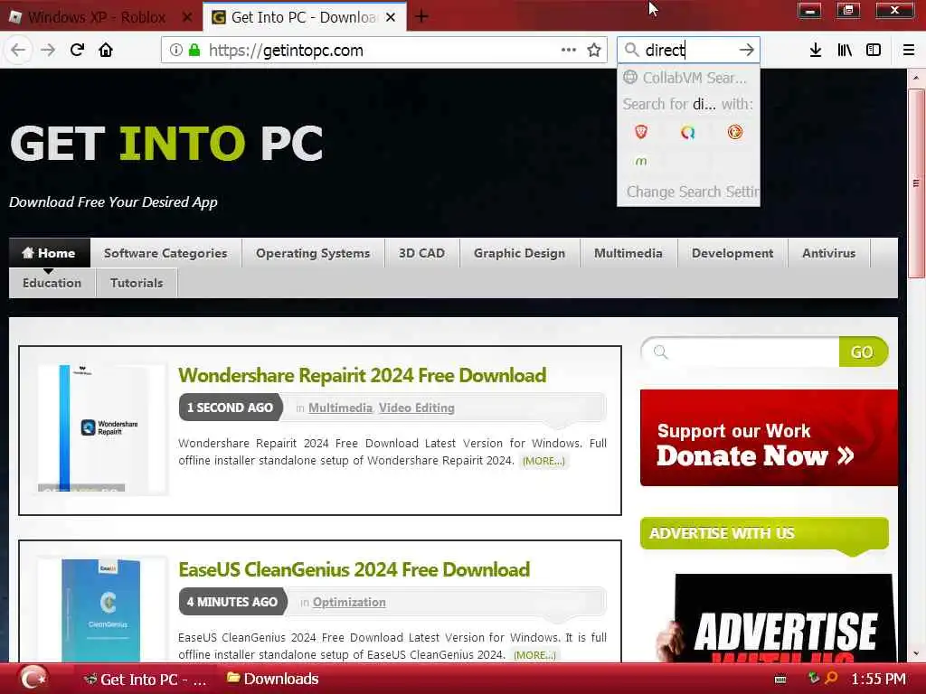Click the green GO search button

point(863,352)
